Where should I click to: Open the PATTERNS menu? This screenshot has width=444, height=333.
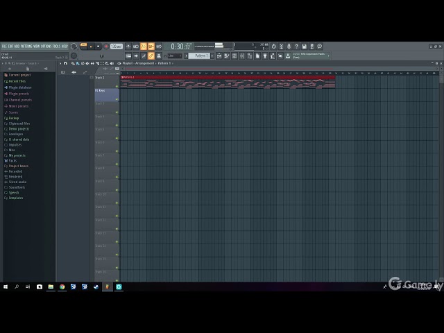(x=26, y=46)
